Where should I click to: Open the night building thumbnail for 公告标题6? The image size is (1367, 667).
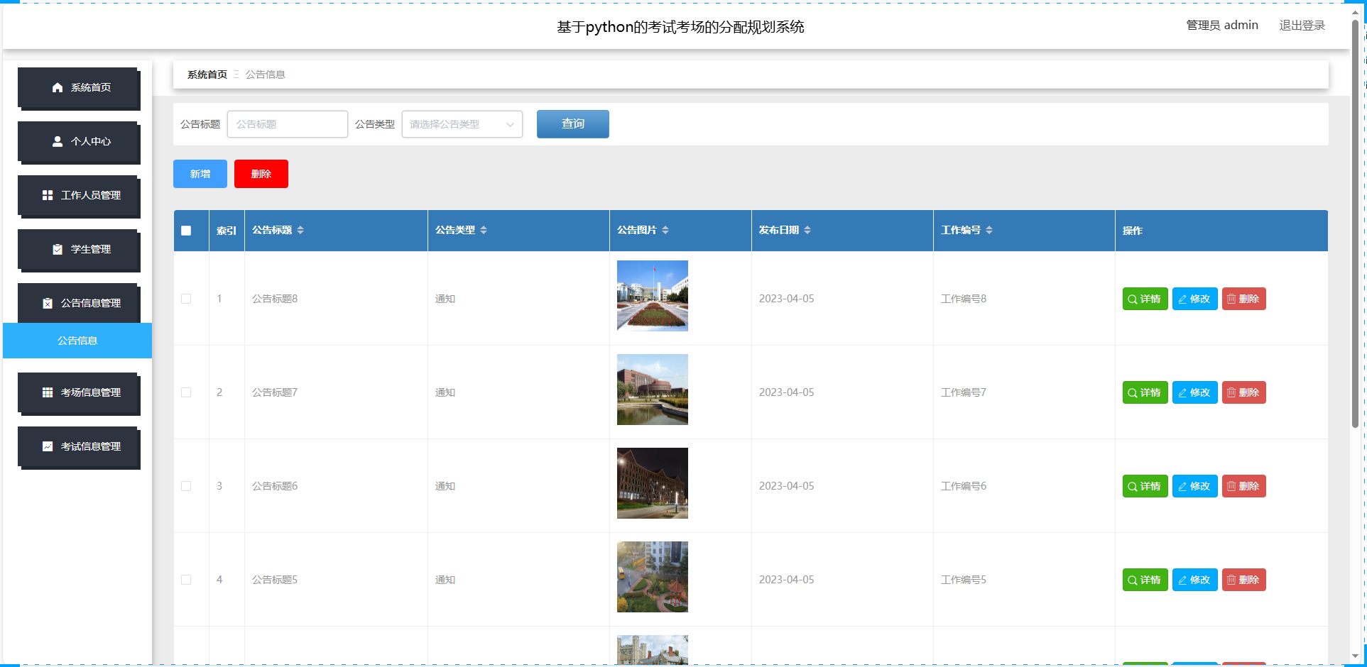tap(653, 483)
